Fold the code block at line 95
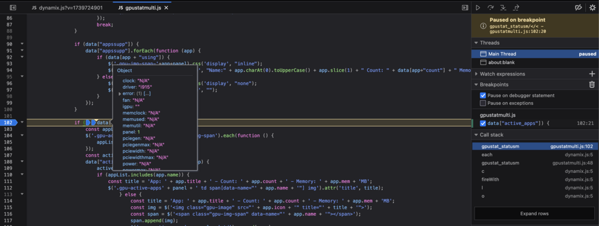 click(22, 77)
